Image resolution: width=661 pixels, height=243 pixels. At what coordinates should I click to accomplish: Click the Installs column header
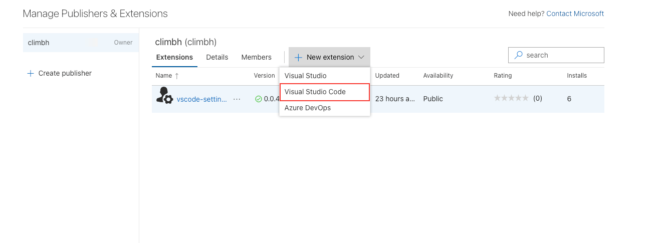577,76
